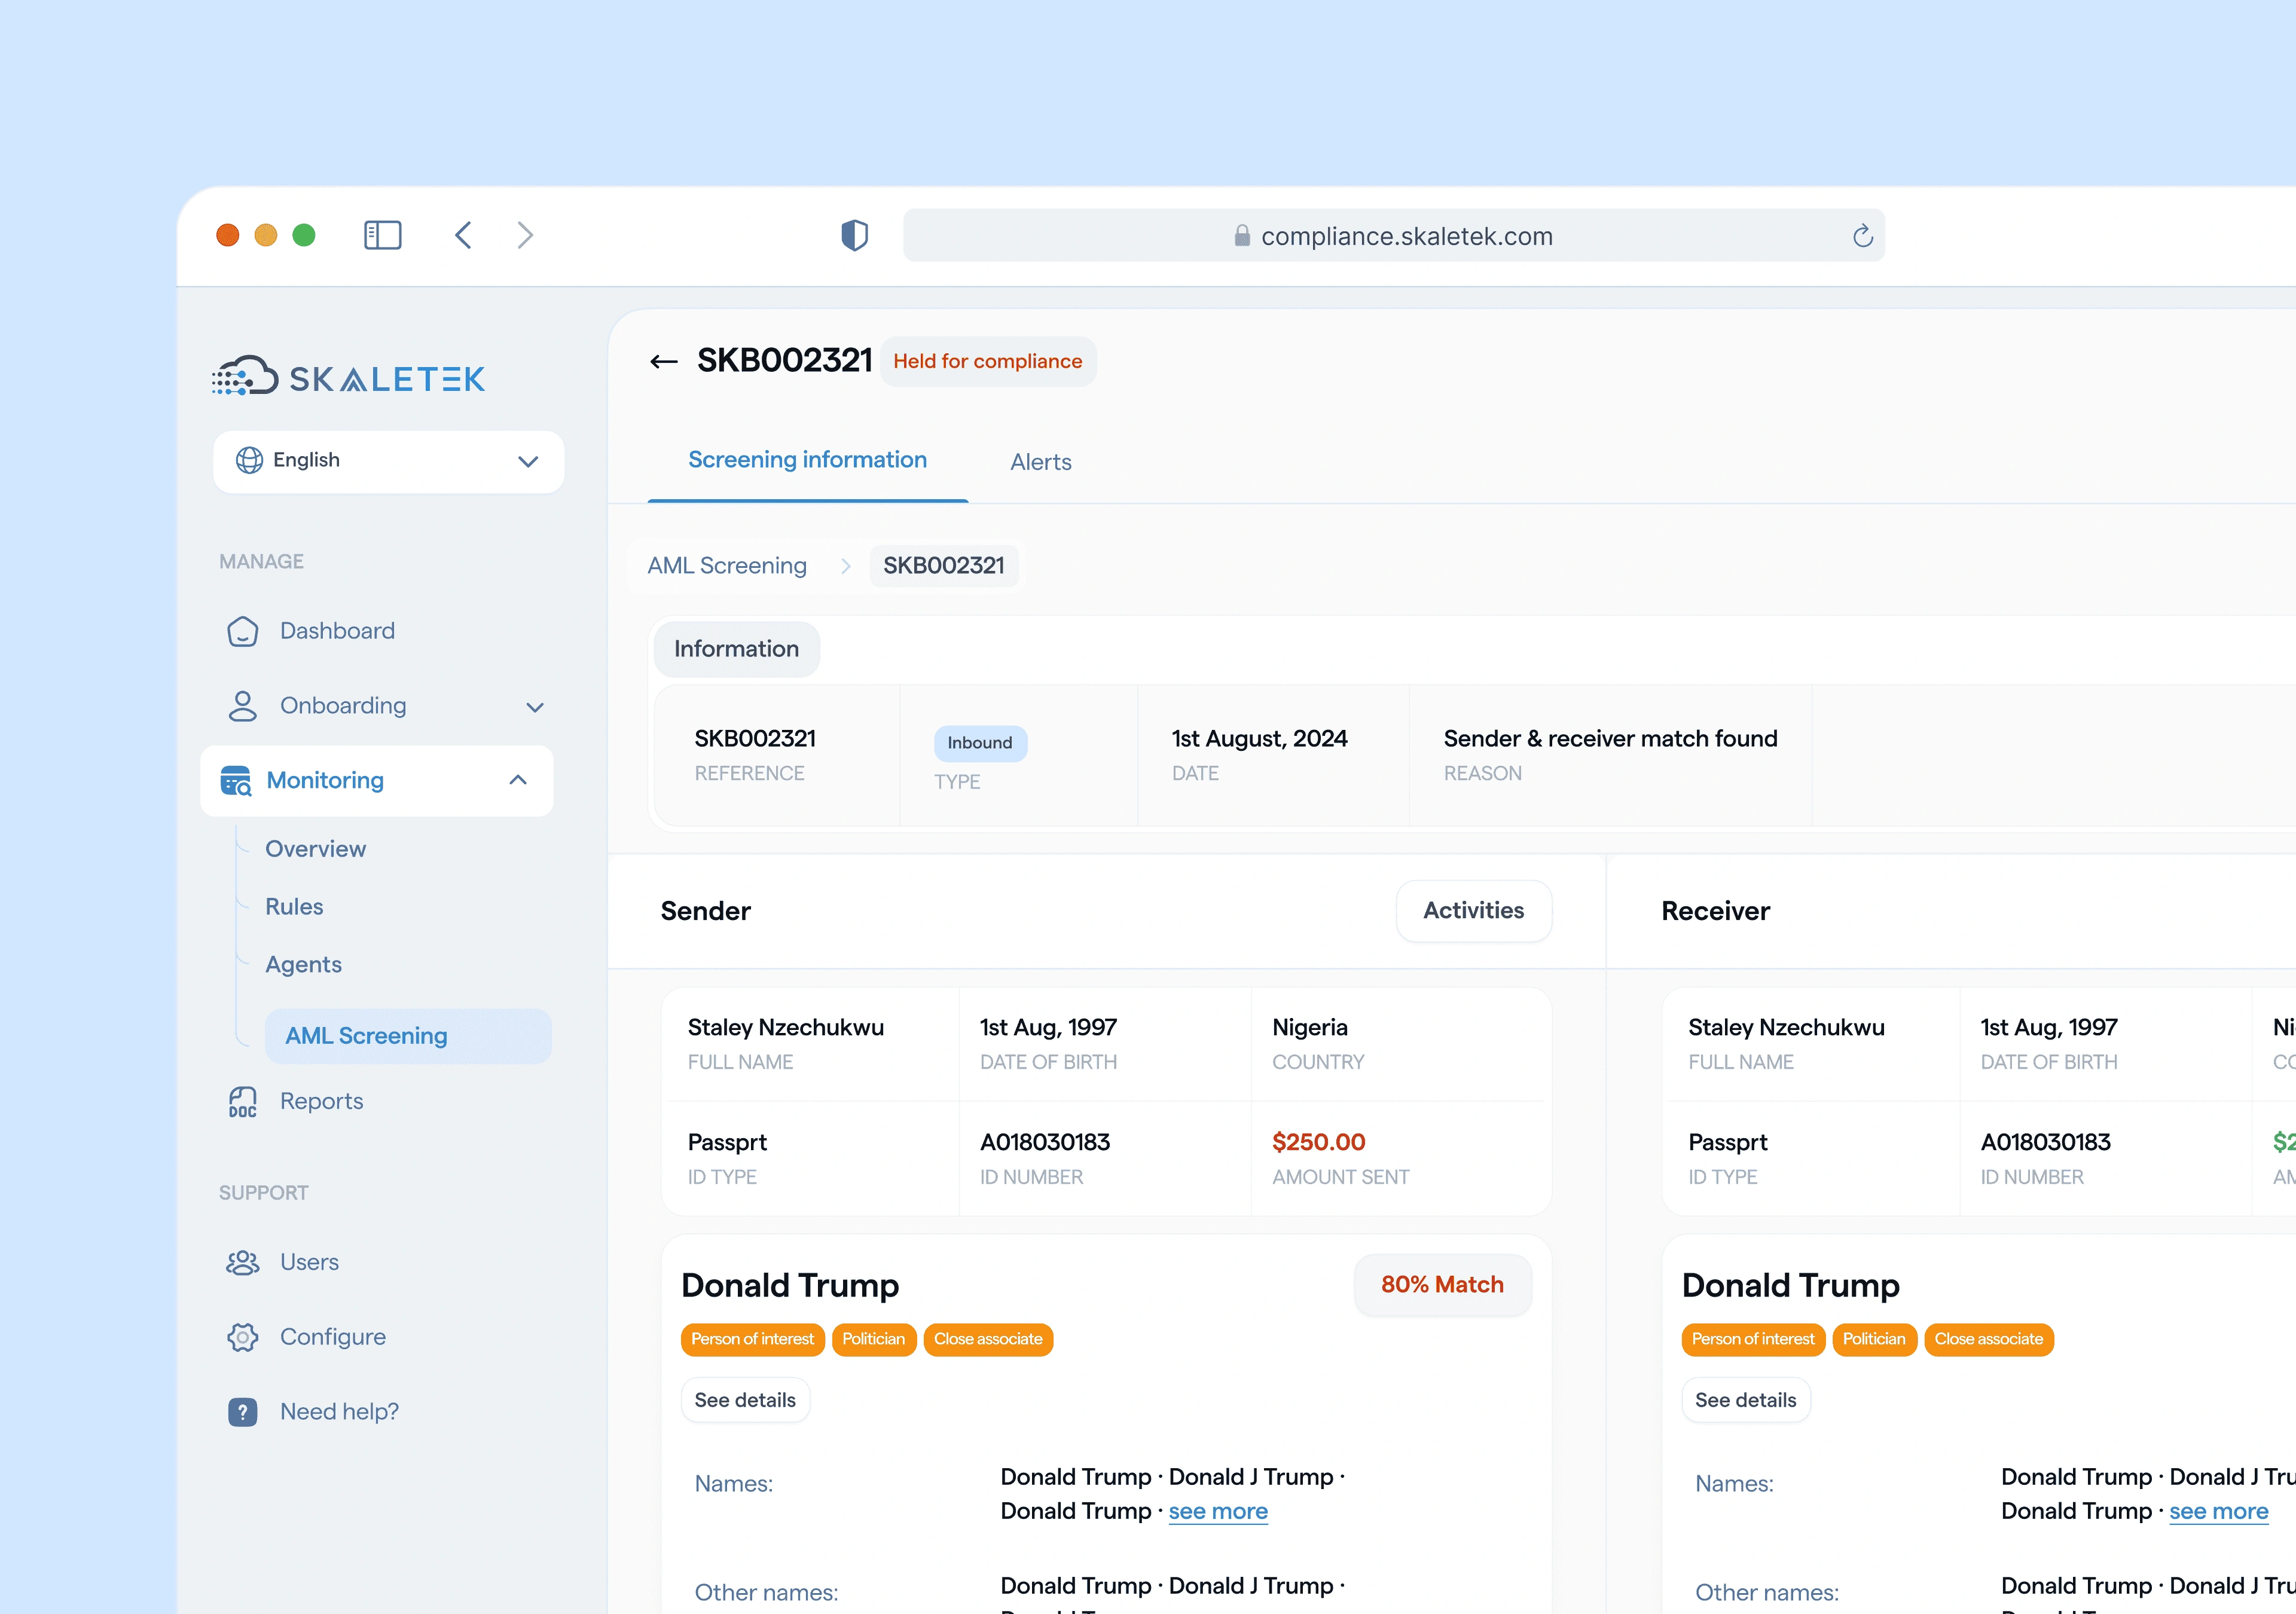Click the Configure gear icon
This screenshot has width=2296, height=1614.
click(242, 1337)
